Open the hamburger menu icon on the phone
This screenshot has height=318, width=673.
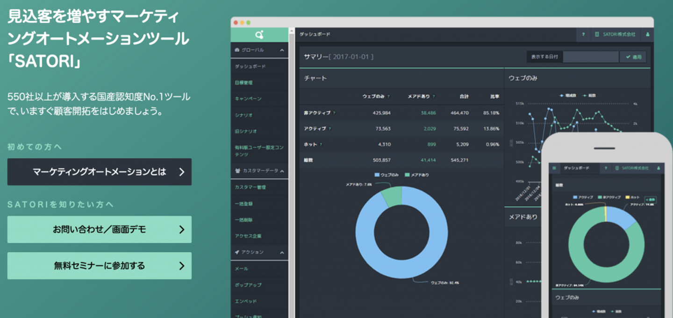point(554,168)
